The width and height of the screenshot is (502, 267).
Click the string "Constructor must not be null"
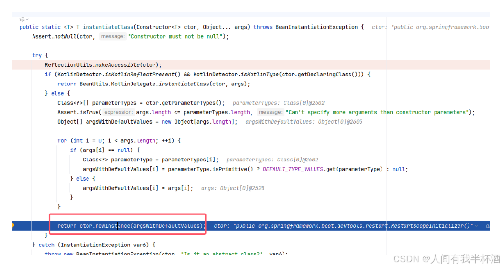(175, 36)
